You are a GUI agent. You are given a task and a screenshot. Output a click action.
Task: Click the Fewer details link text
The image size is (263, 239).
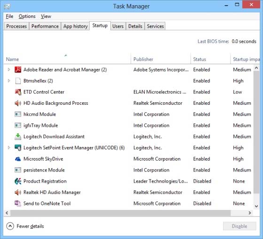pyautogui.click(x=30, y=226)
